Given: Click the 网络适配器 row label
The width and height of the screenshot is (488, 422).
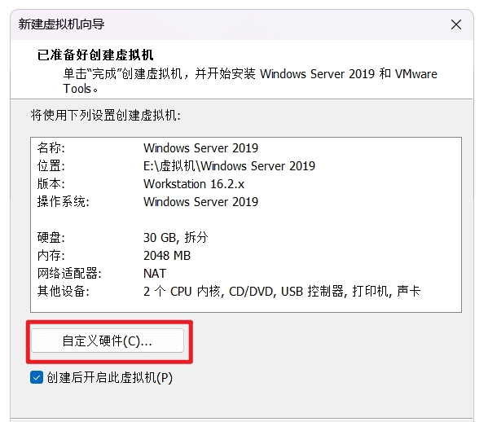Looking at the screenshot, I should [69, 274].
